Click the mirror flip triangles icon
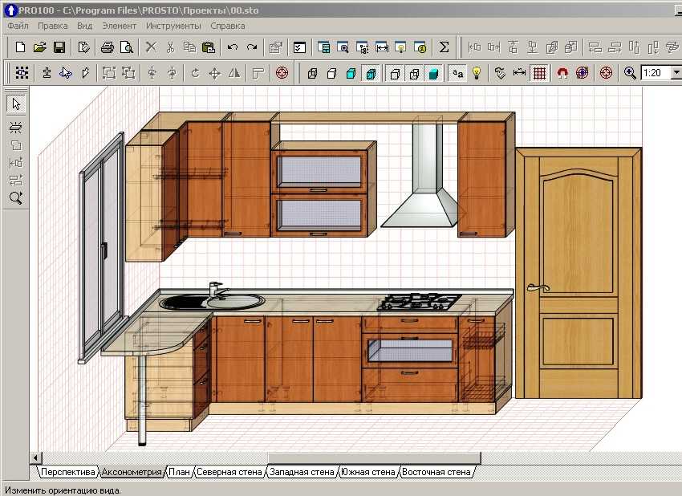Screen dimensions: 682x496 [x=234, y=73]
